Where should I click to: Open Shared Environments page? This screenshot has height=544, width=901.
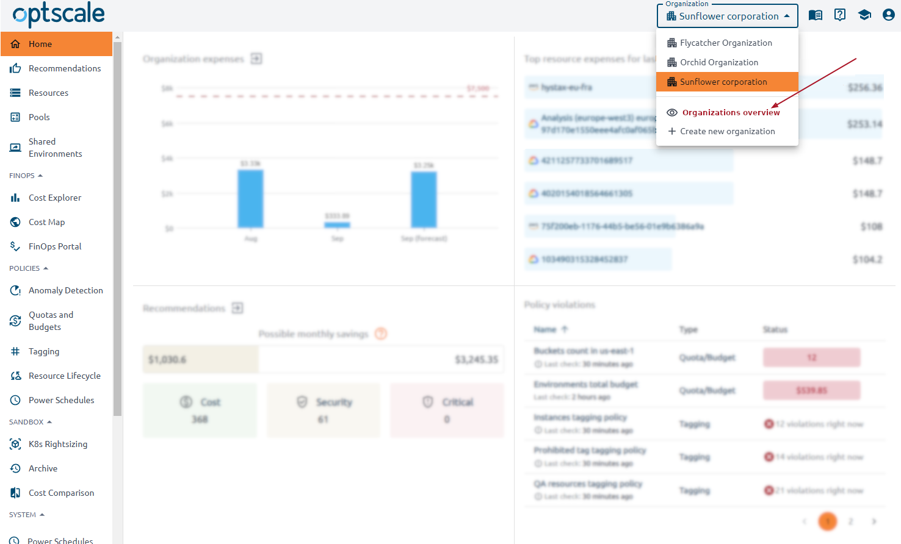click(x=56, y=148)
